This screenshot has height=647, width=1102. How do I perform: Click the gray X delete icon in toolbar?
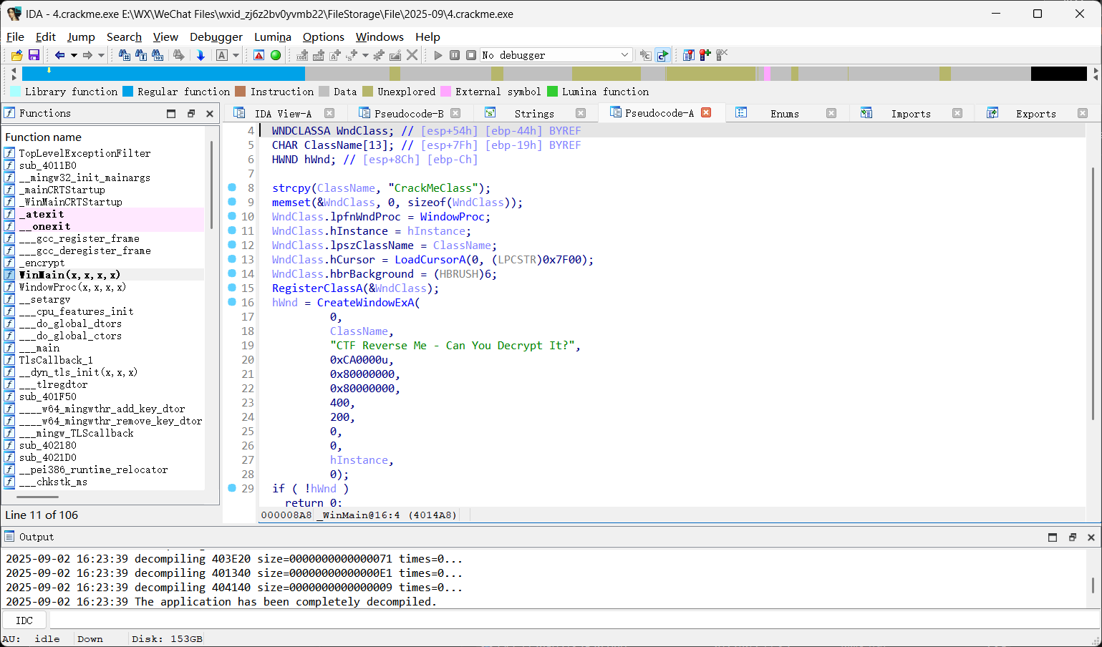point(412,55)
